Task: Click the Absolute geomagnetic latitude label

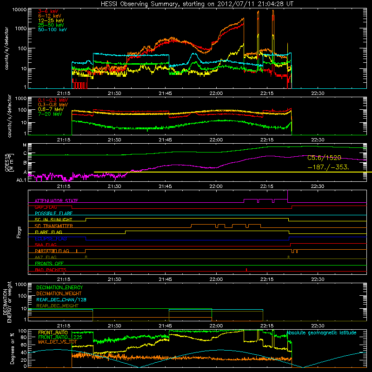Action: 321,332
